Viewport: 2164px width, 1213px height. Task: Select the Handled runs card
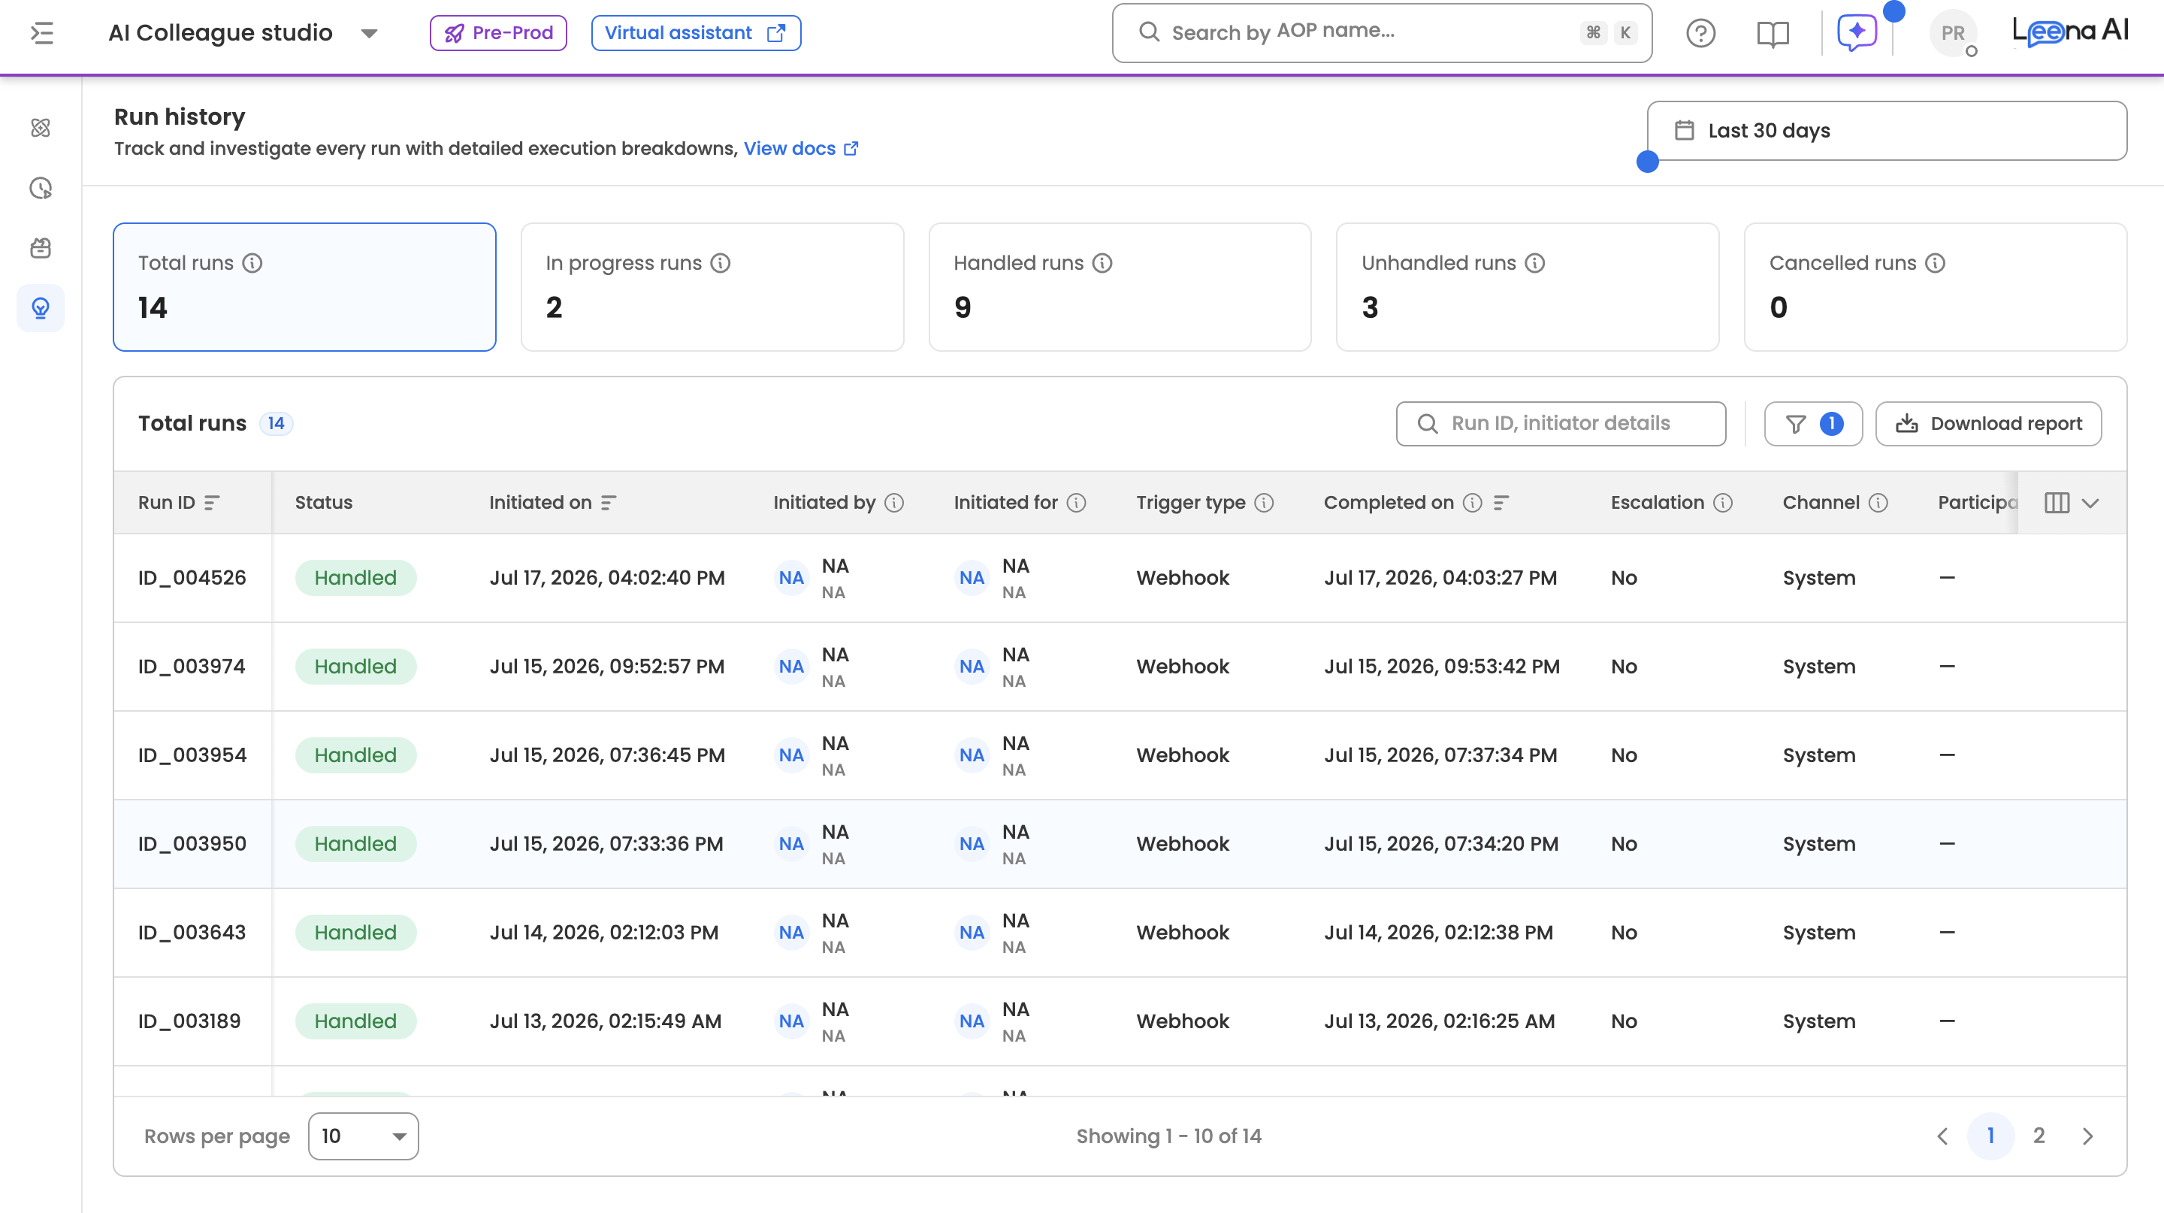(1120, 286)
